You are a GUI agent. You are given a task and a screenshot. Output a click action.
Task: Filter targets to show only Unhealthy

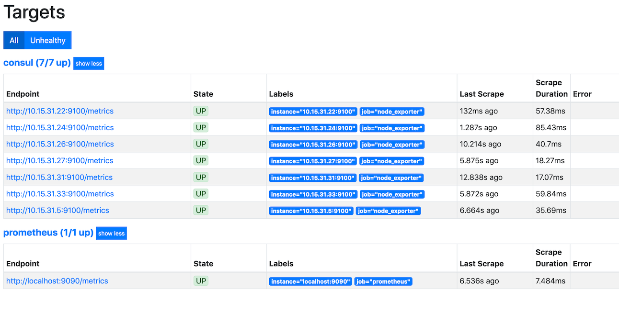coord(47,40)
